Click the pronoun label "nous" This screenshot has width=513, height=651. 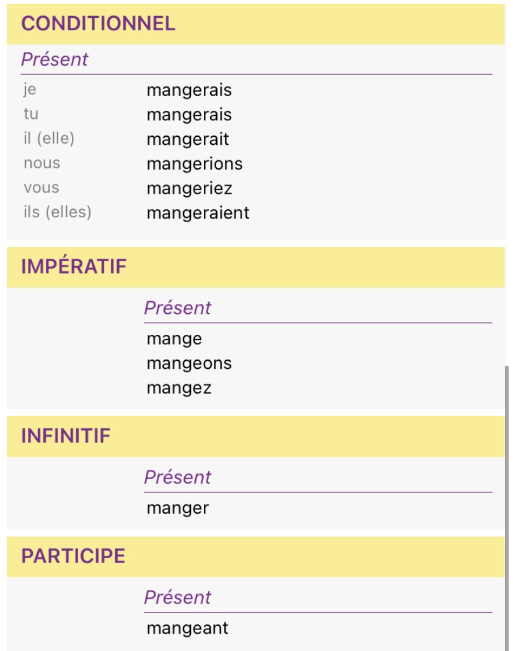tap(42, 163)
